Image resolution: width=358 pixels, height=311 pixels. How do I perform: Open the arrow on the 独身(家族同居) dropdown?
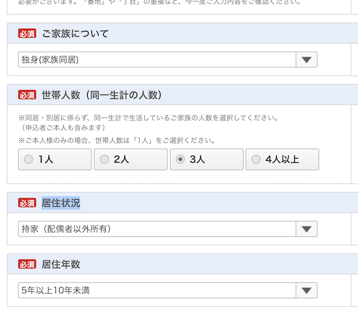click(x=307, y=60)
